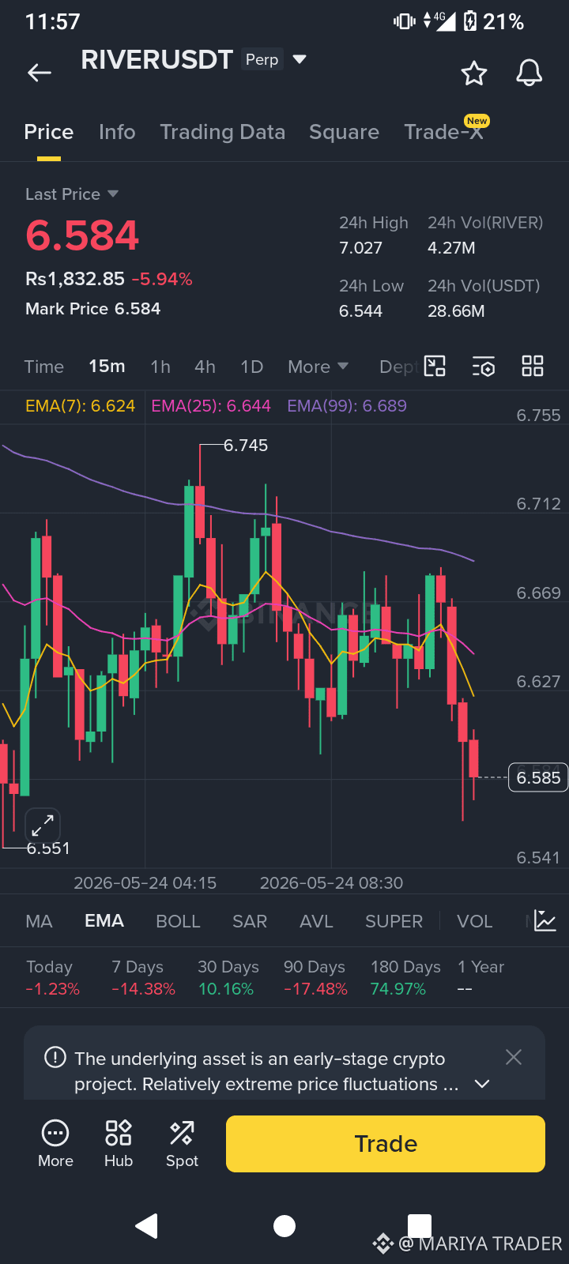Open indicator chart icon beside VOL
The height and width of the screenshot is (1264, 569).
545,920
